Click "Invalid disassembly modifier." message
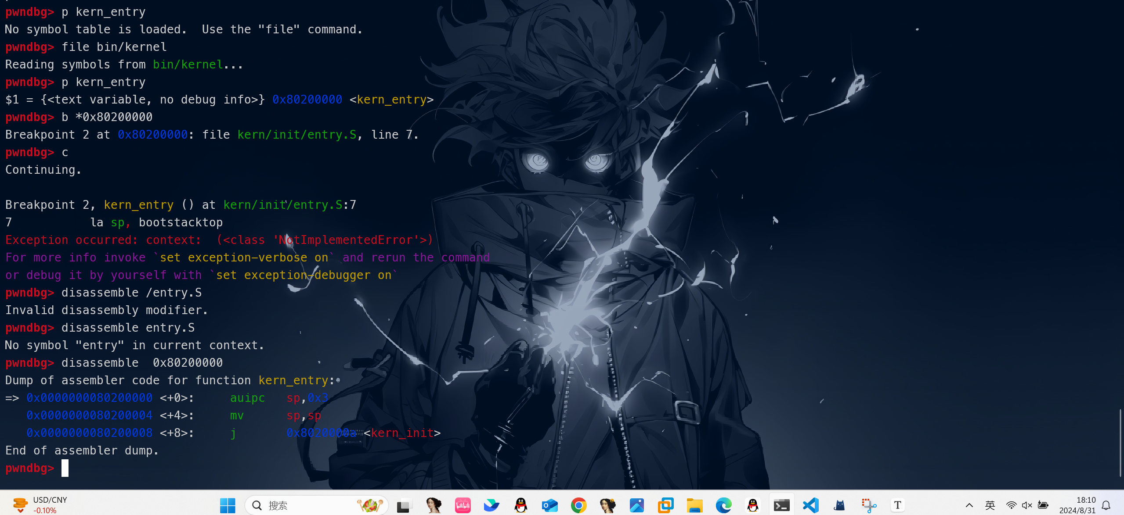 (x=106, y=310)
